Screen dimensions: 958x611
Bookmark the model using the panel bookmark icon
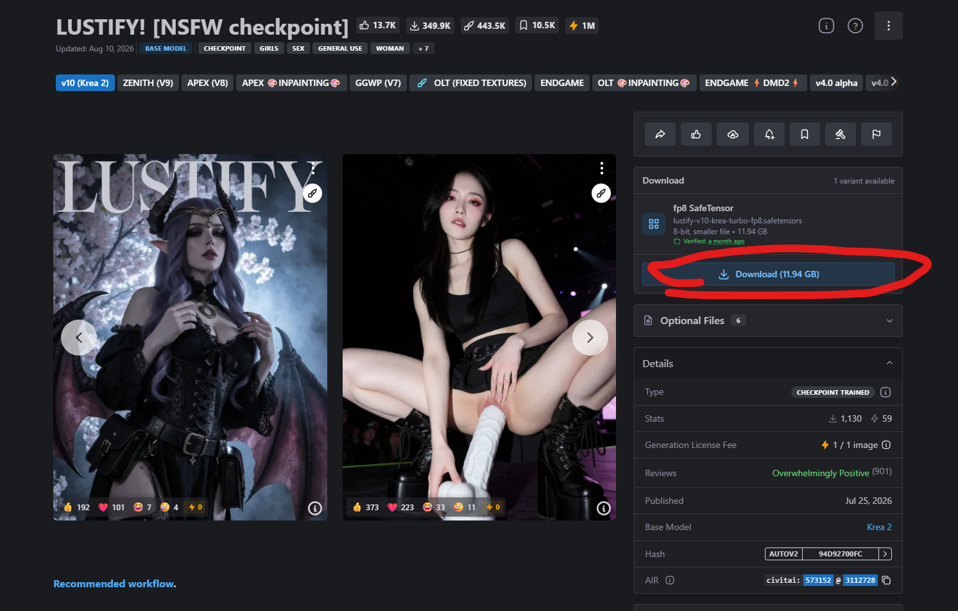(x=805, y=134)
